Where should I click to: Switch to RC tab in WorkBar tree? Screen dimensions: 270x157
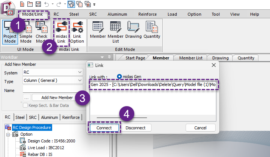(7, 117)
